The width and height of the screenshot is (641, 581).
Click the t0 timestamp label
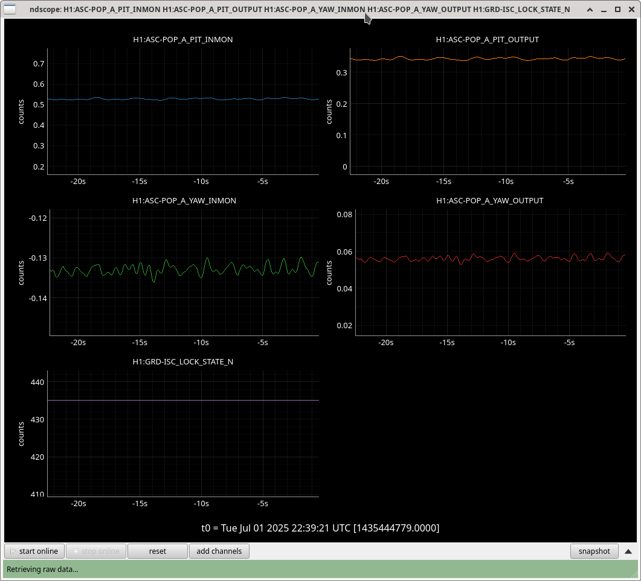tap(320, 528)
